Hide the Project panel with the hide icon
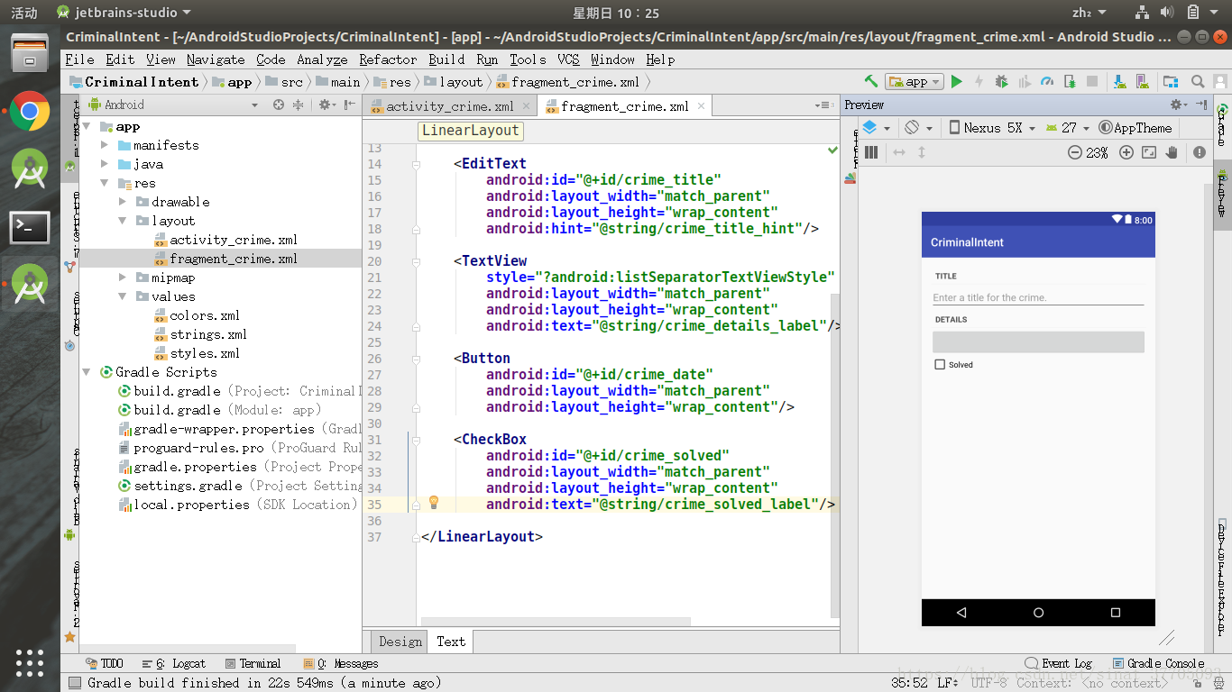Viewport: 1232px width, 692px height. [x=350, y=105]
